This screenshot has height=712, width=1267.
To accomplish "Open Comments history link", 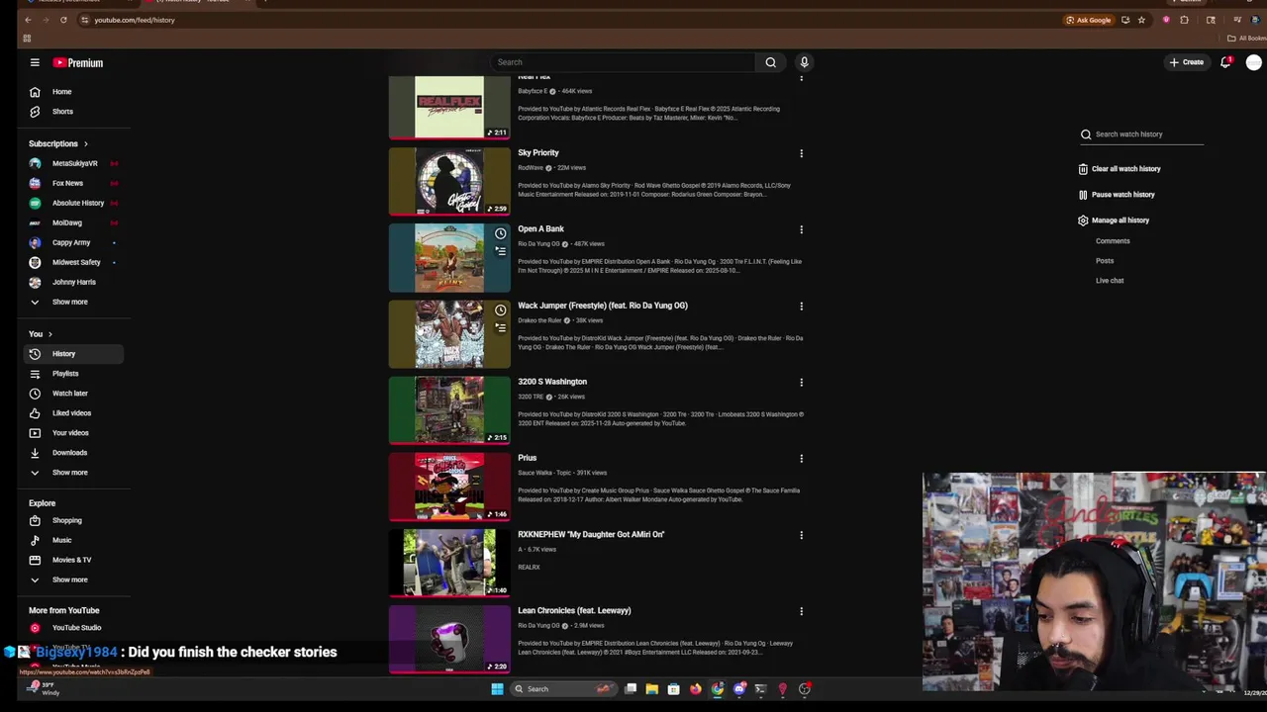I will coord(1113,241).
